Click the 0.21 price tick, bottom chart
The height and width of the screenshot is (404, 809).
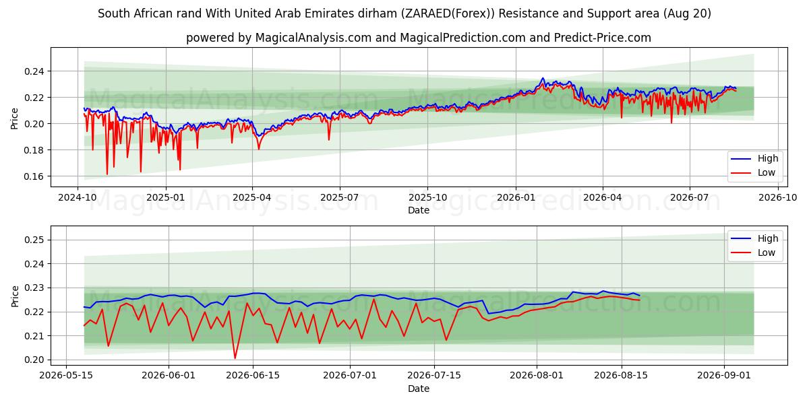point(35,336)
